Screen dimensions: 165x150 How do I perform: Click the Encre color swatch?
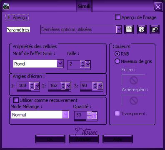pos(133,80)
